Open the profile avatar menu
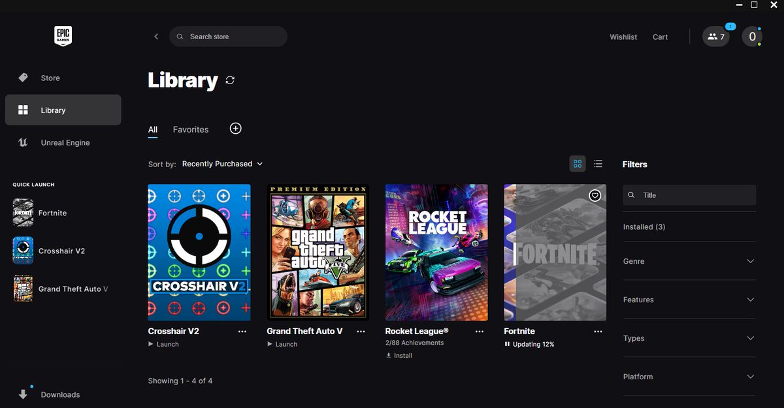Viewport: 784px width, 408px height. (x=752, y=37)
